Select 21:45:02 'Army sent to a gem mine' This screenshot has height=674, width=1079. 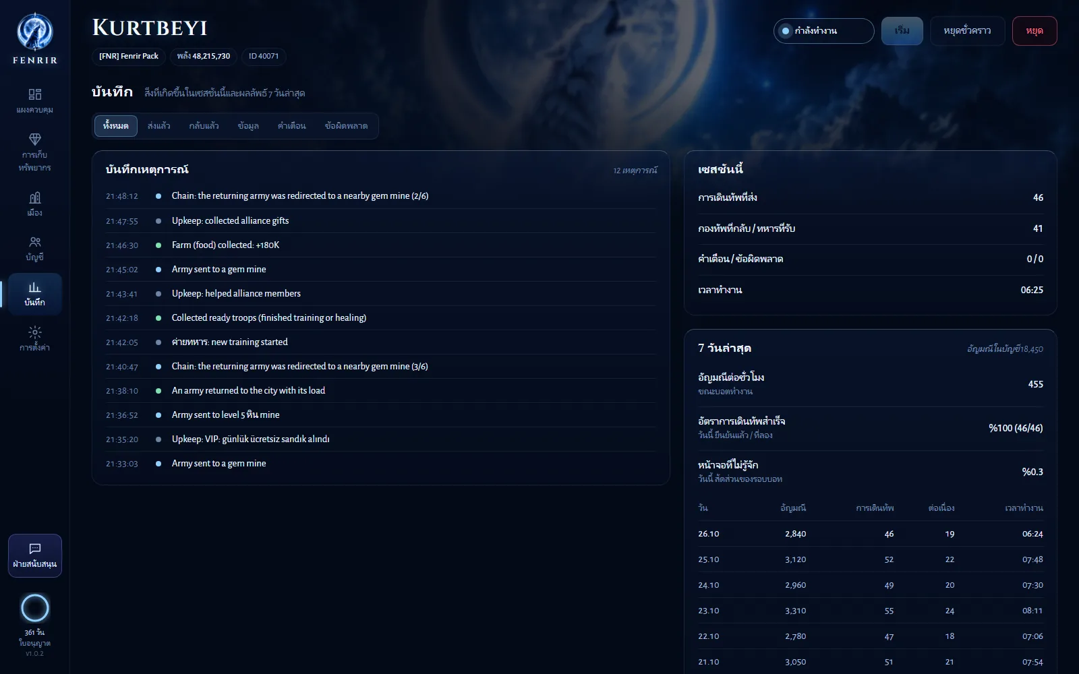click(380, 269)
